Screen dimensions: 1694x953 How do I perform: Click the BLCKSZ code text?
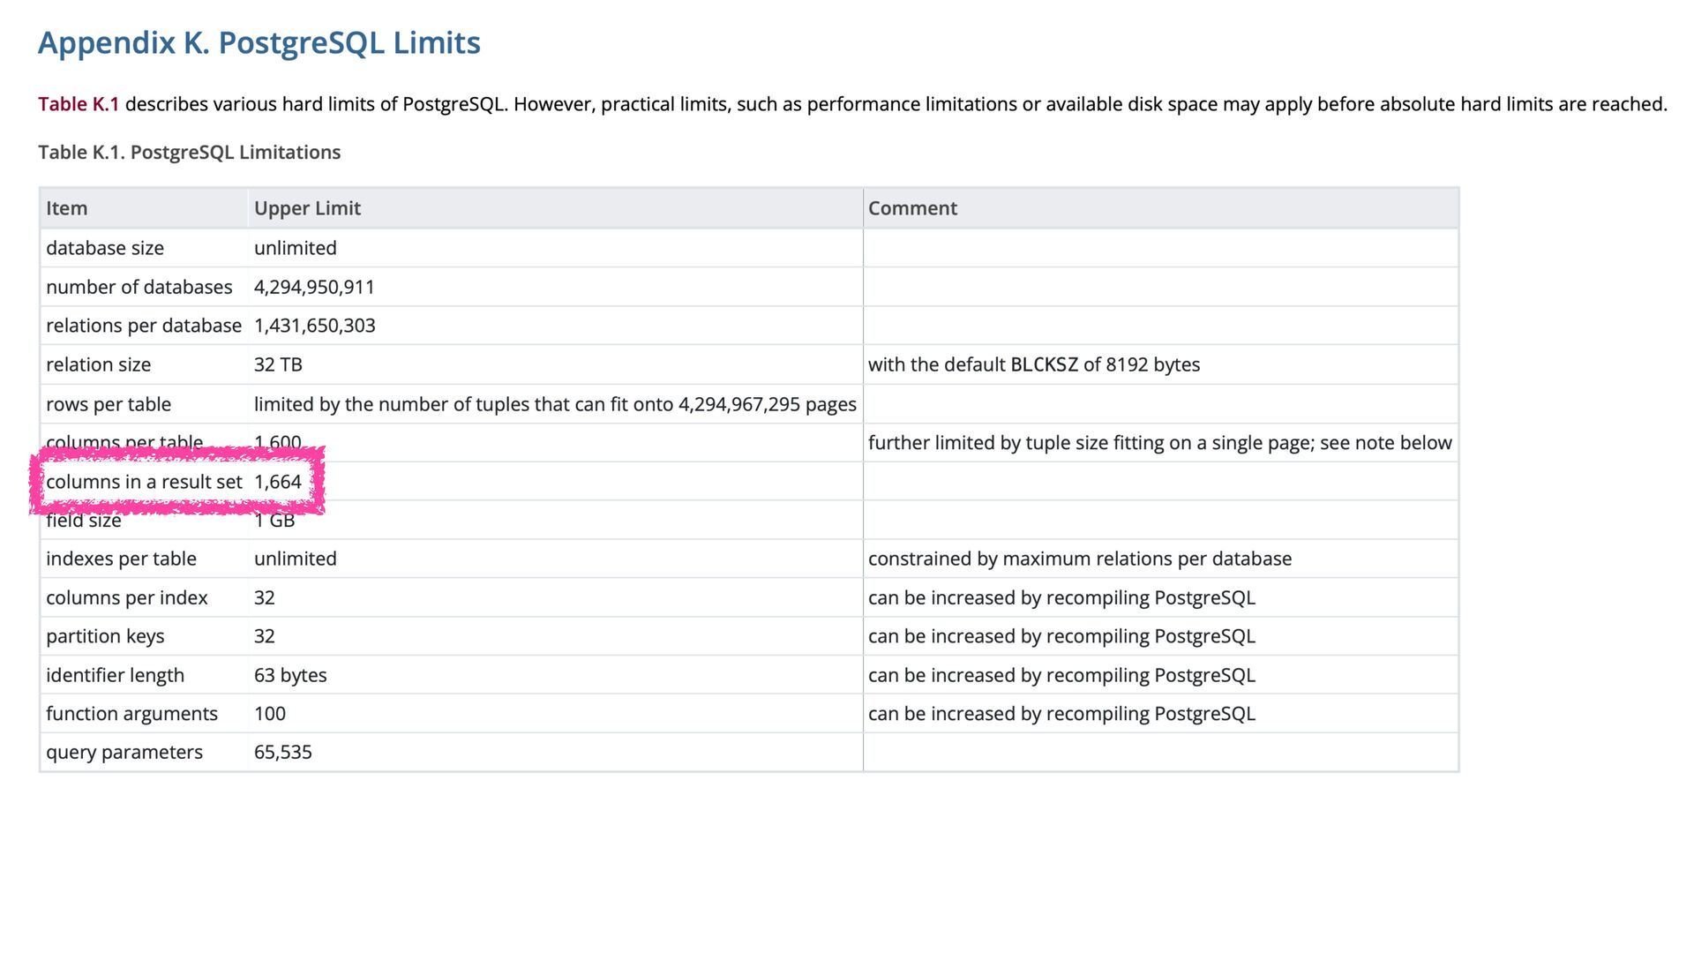(x=1044, y=364)
